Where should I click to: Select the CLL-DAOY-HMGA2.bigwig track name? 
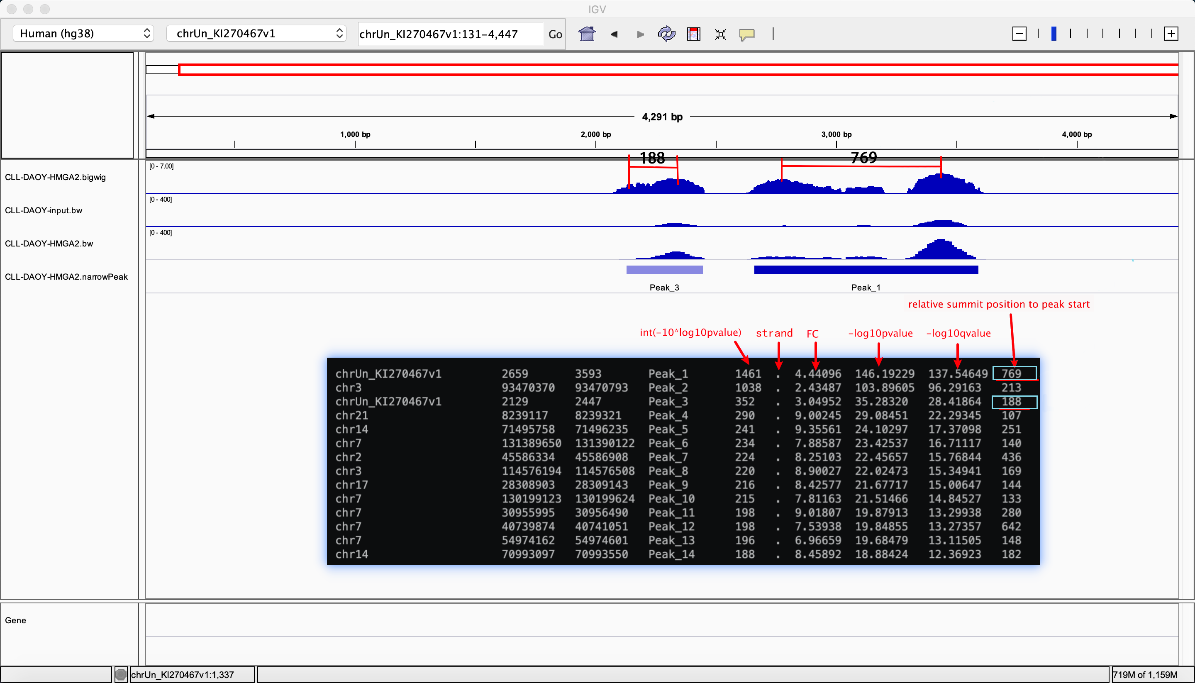pos(55,177)
